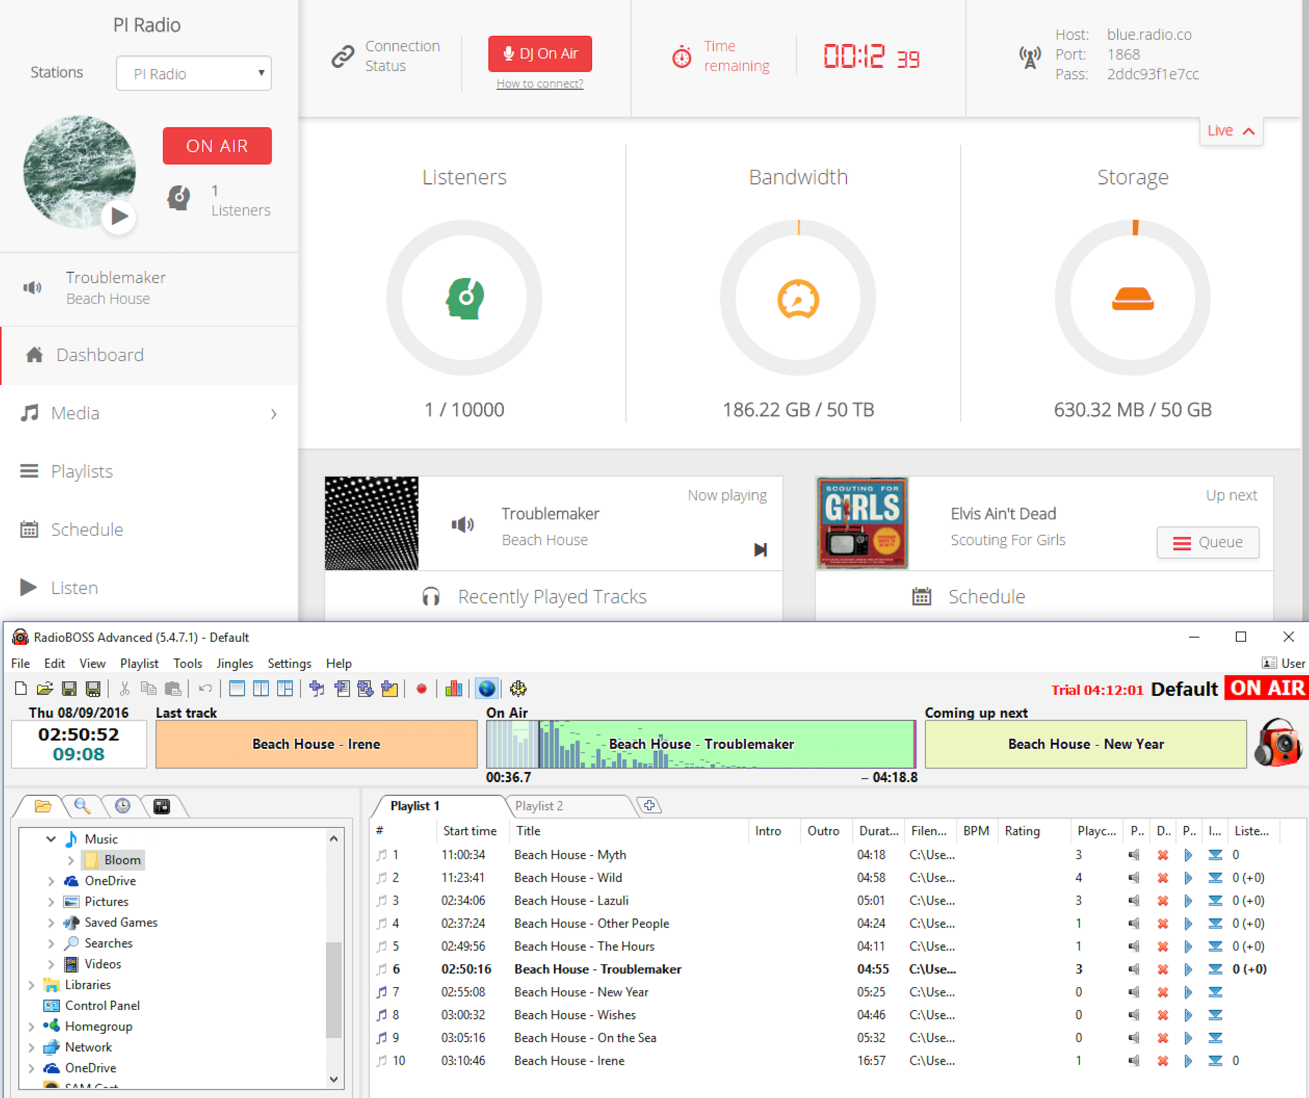The height and width of the screenshot is (1098, 1309).
Task: Open the Stations dropdown in PI Radio panel
Action: (193, 73)
